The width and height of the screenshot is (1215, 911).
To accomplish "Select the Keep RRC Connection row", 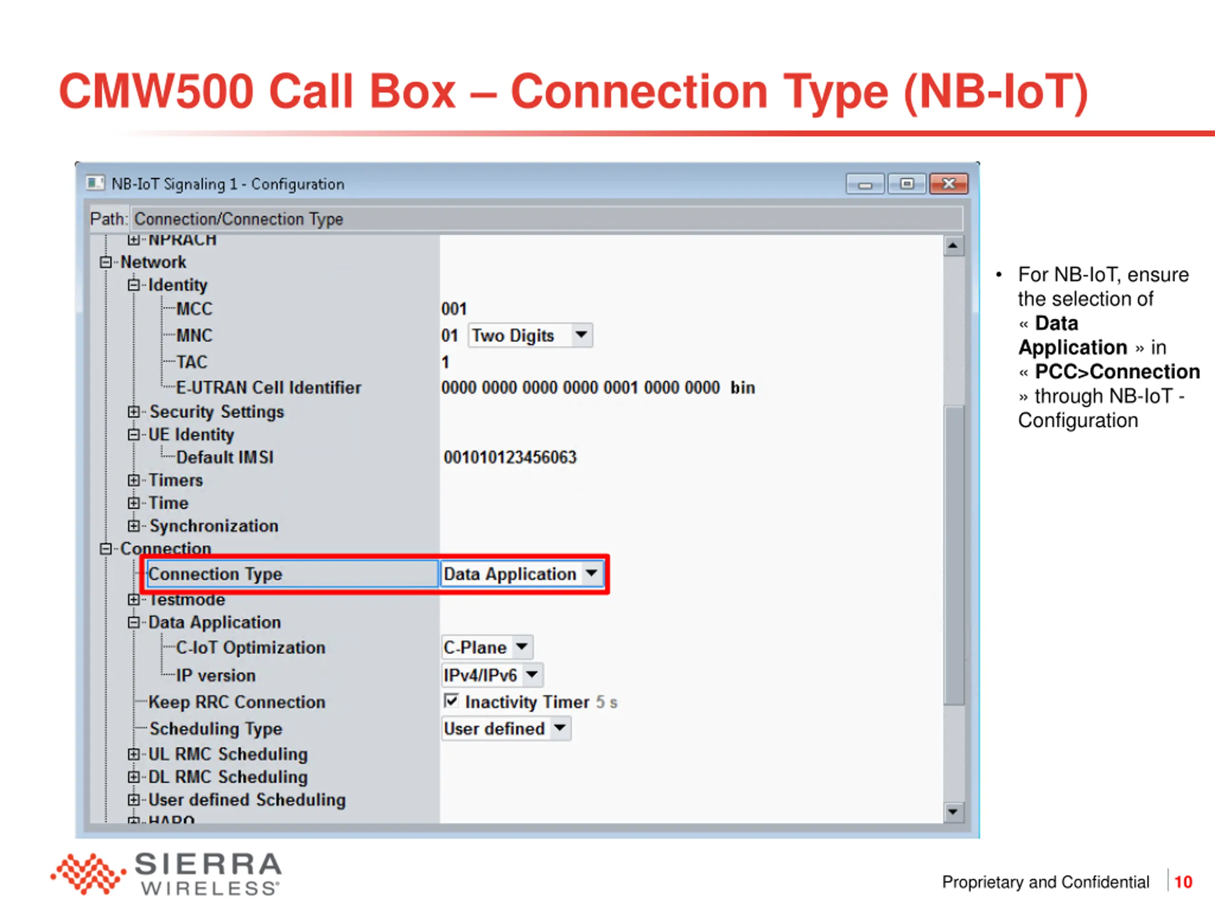I will [x=237, y=702].
